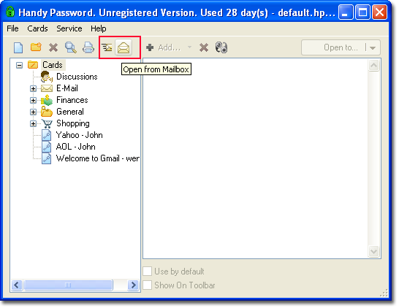The width and height of the screenshot is (399, 308).
Task: Select the Discussions folder
Action: pyautogui.click(x=77, y=77)
